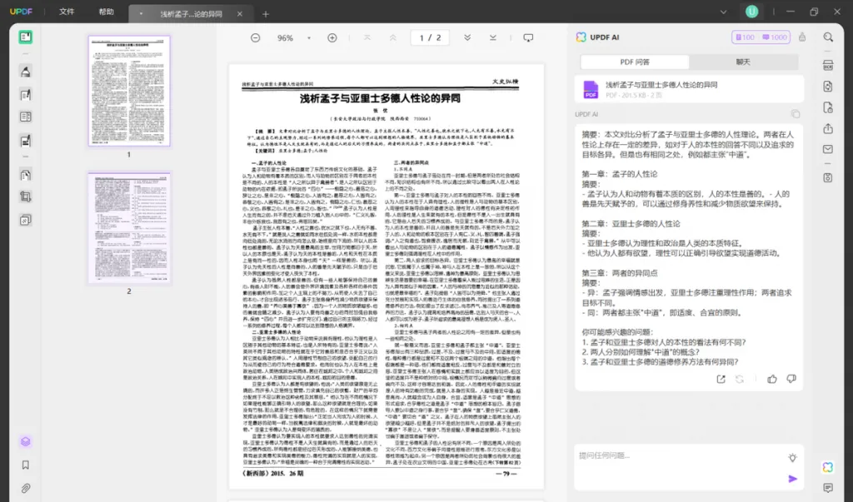Open the Attachments paperclip panel

tap(26, 489)
